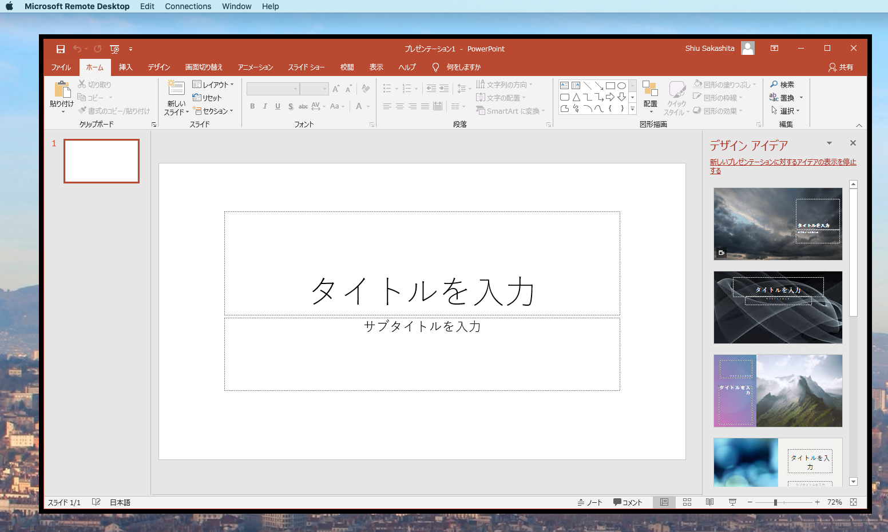Open the font size combo box
This screenshot has height=532, width=888.
pyautogui.click(x=314, y=89)
